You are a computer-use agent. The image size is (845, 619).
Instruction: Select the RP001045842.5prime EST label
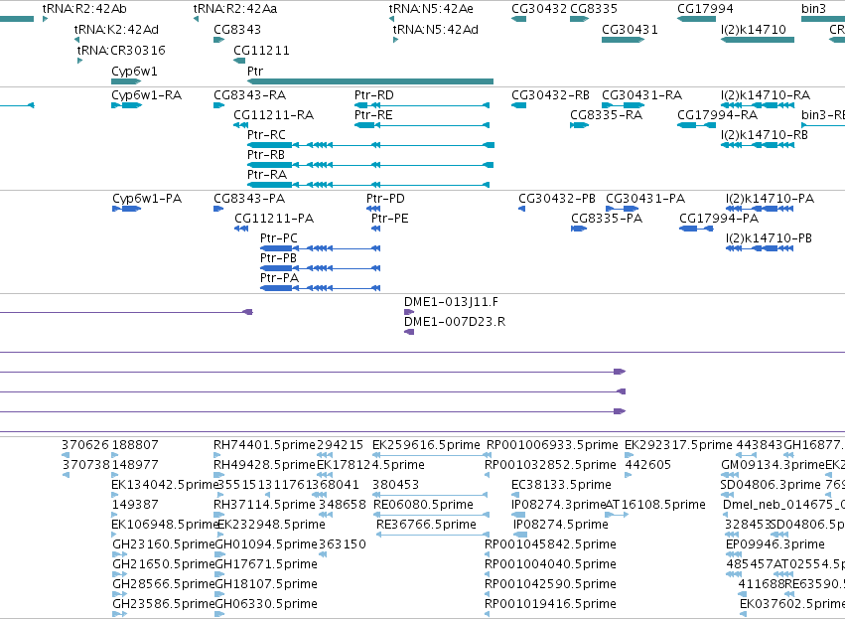point(550,544)
